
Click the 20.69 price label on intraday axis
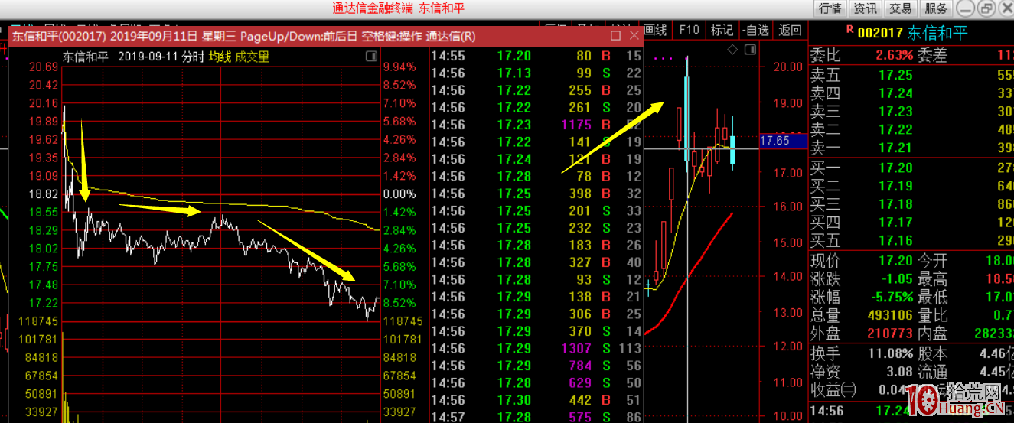tap(44, 67)
